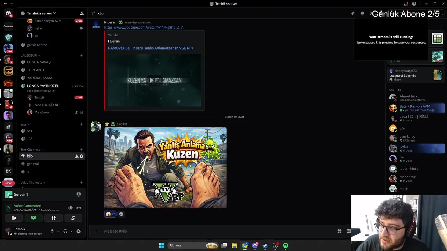Add channel to Voice Channels category
Viewport: 447px width, 251px height.
click(x=81, y=183)
